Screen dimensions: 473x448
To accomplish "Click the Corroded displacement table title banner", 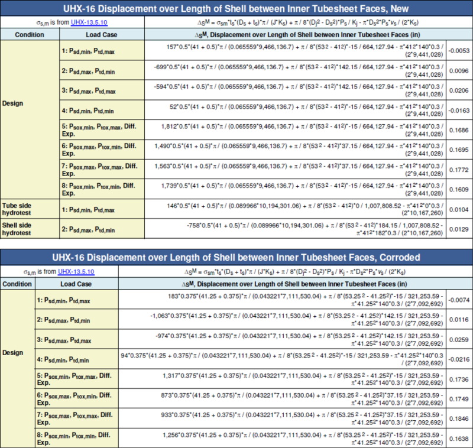I will [236, 257].
